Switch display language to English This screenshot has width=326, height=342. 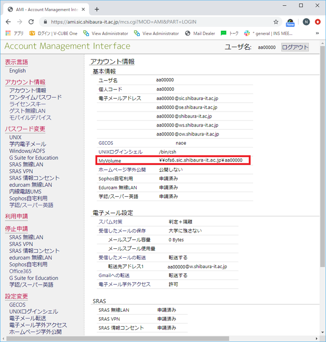(18, 71)
